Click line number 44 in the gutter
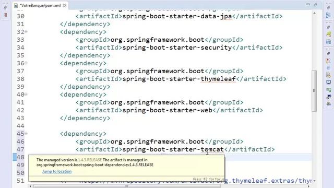This screenshot has width=334, height=188. point(20,126)
